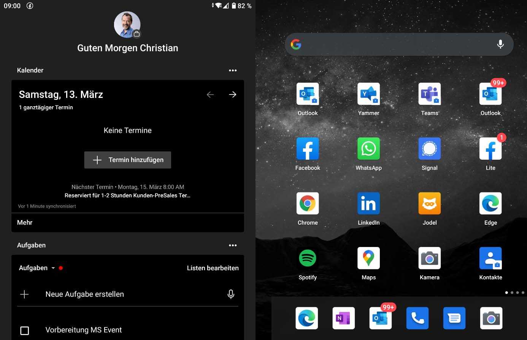The width and height of the screenshot is (527, 340).
Task: Launch the Yammer app
Action: coord(368,94)
